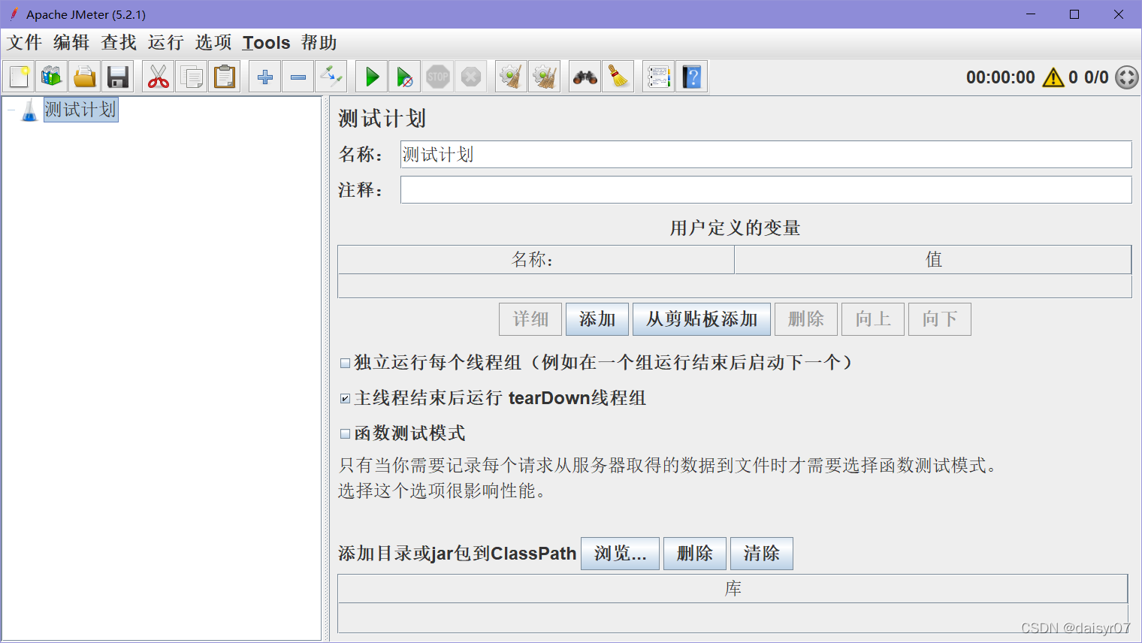Screen dimensions: 1142x643
Task: Click the 添加 variable button
Action: point(597,319)
